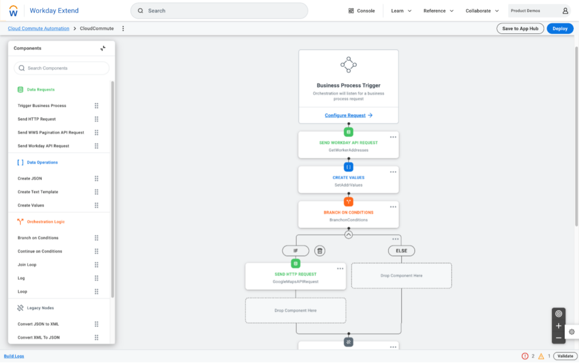Click the zoom in plus icon

click(x=559, y=326)
